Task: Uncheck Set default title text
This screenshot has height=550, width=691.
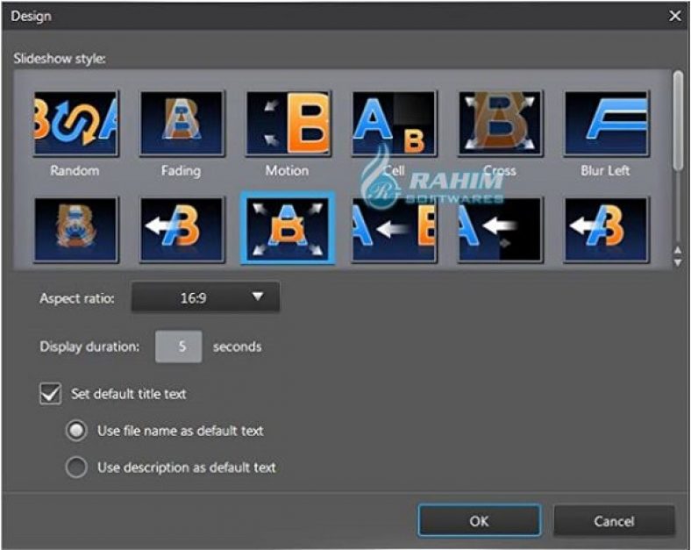Action: [50, 394]
